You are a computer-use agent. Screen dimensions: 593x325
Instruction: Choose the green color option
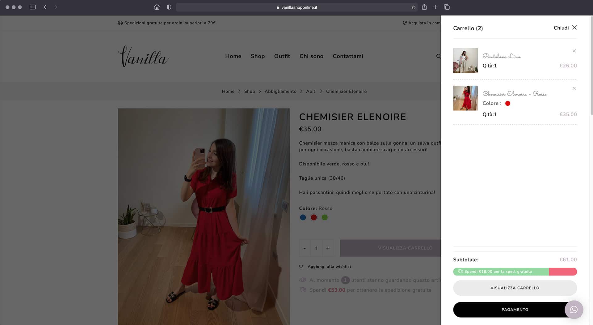coord(325,217)
